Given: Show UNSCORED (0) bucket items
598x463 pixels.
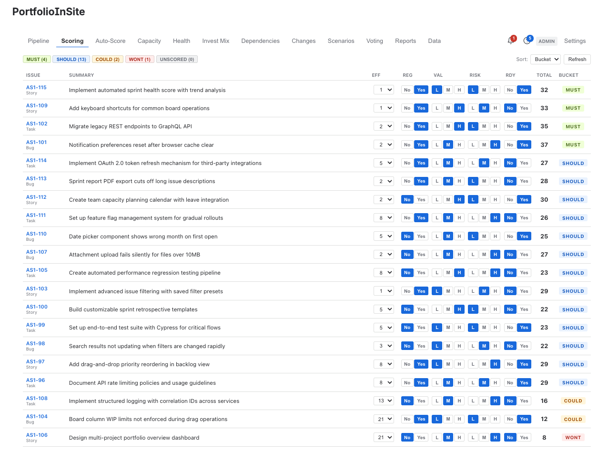Looking at the screenshot, I should click(x=177, y=59).
